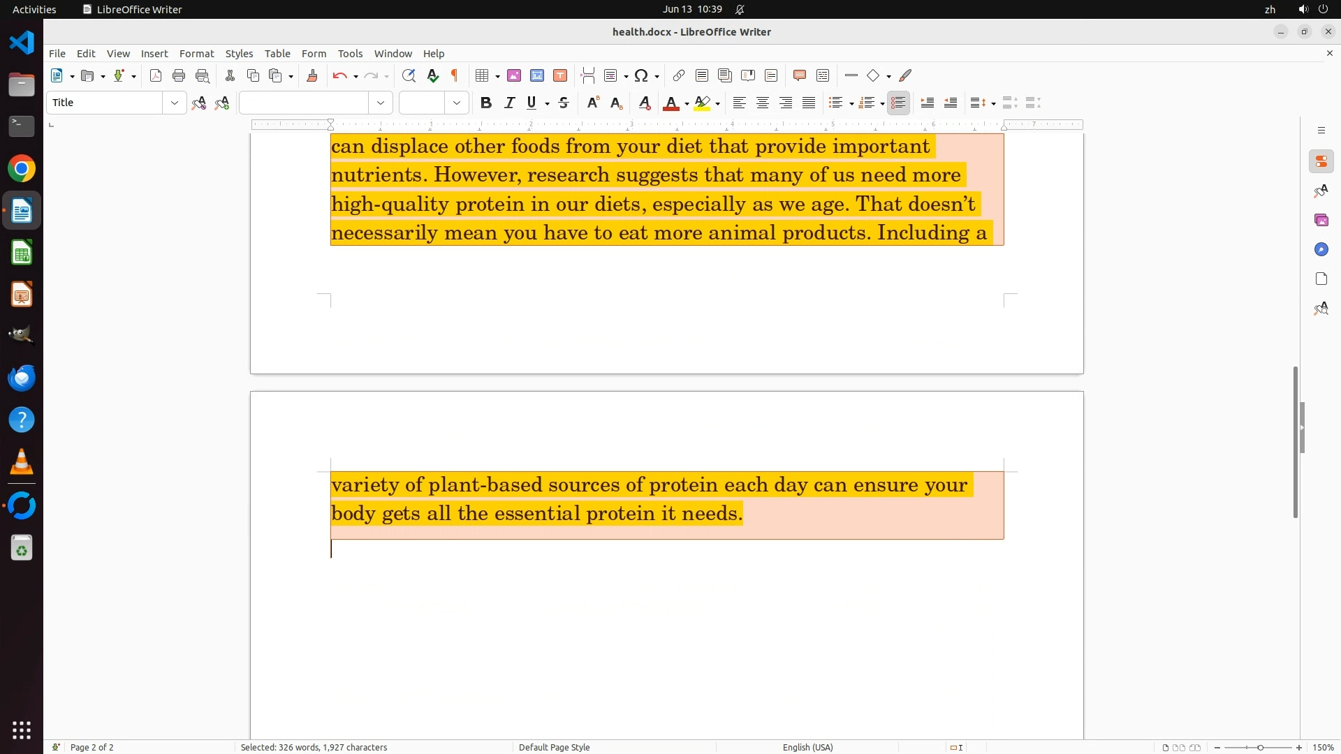Toggle Formatting Marks pilcrow
This screenshot has height=754, width=1341.
[x=455, y=76]
